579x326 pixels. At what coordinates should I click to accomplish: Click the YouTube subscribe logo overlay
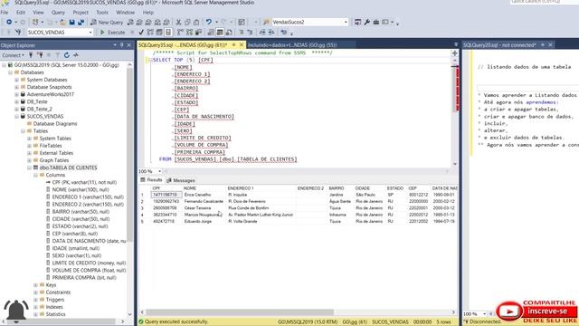(509, 312)
